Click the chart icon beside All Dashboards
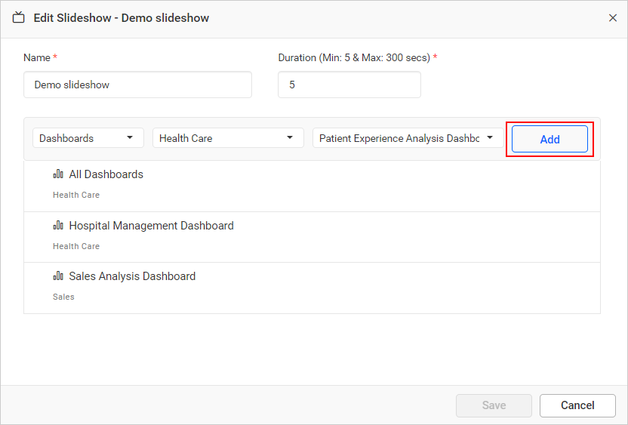Viewport: 628px width, 425px height. click(58, 174)
